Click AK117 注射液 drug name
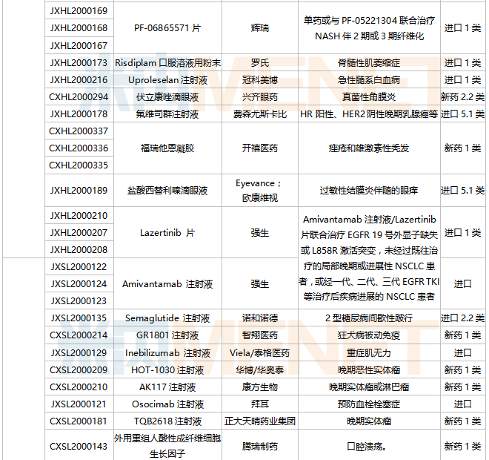This screenshot has width=489, height=460. 167,387
